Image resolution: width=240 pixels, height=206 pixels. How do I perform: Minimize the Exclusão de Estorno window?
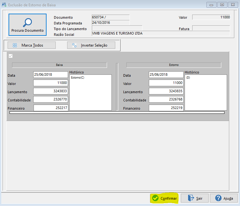coord(212,5)
